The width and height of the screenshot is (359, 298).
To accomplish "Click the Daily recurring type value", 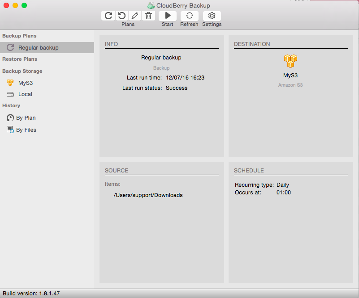I will point(283,185).
